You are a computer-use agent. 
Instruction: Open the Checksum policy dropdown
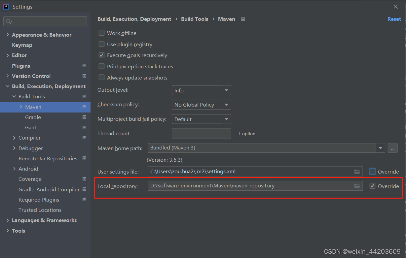(x=201, y=105)
